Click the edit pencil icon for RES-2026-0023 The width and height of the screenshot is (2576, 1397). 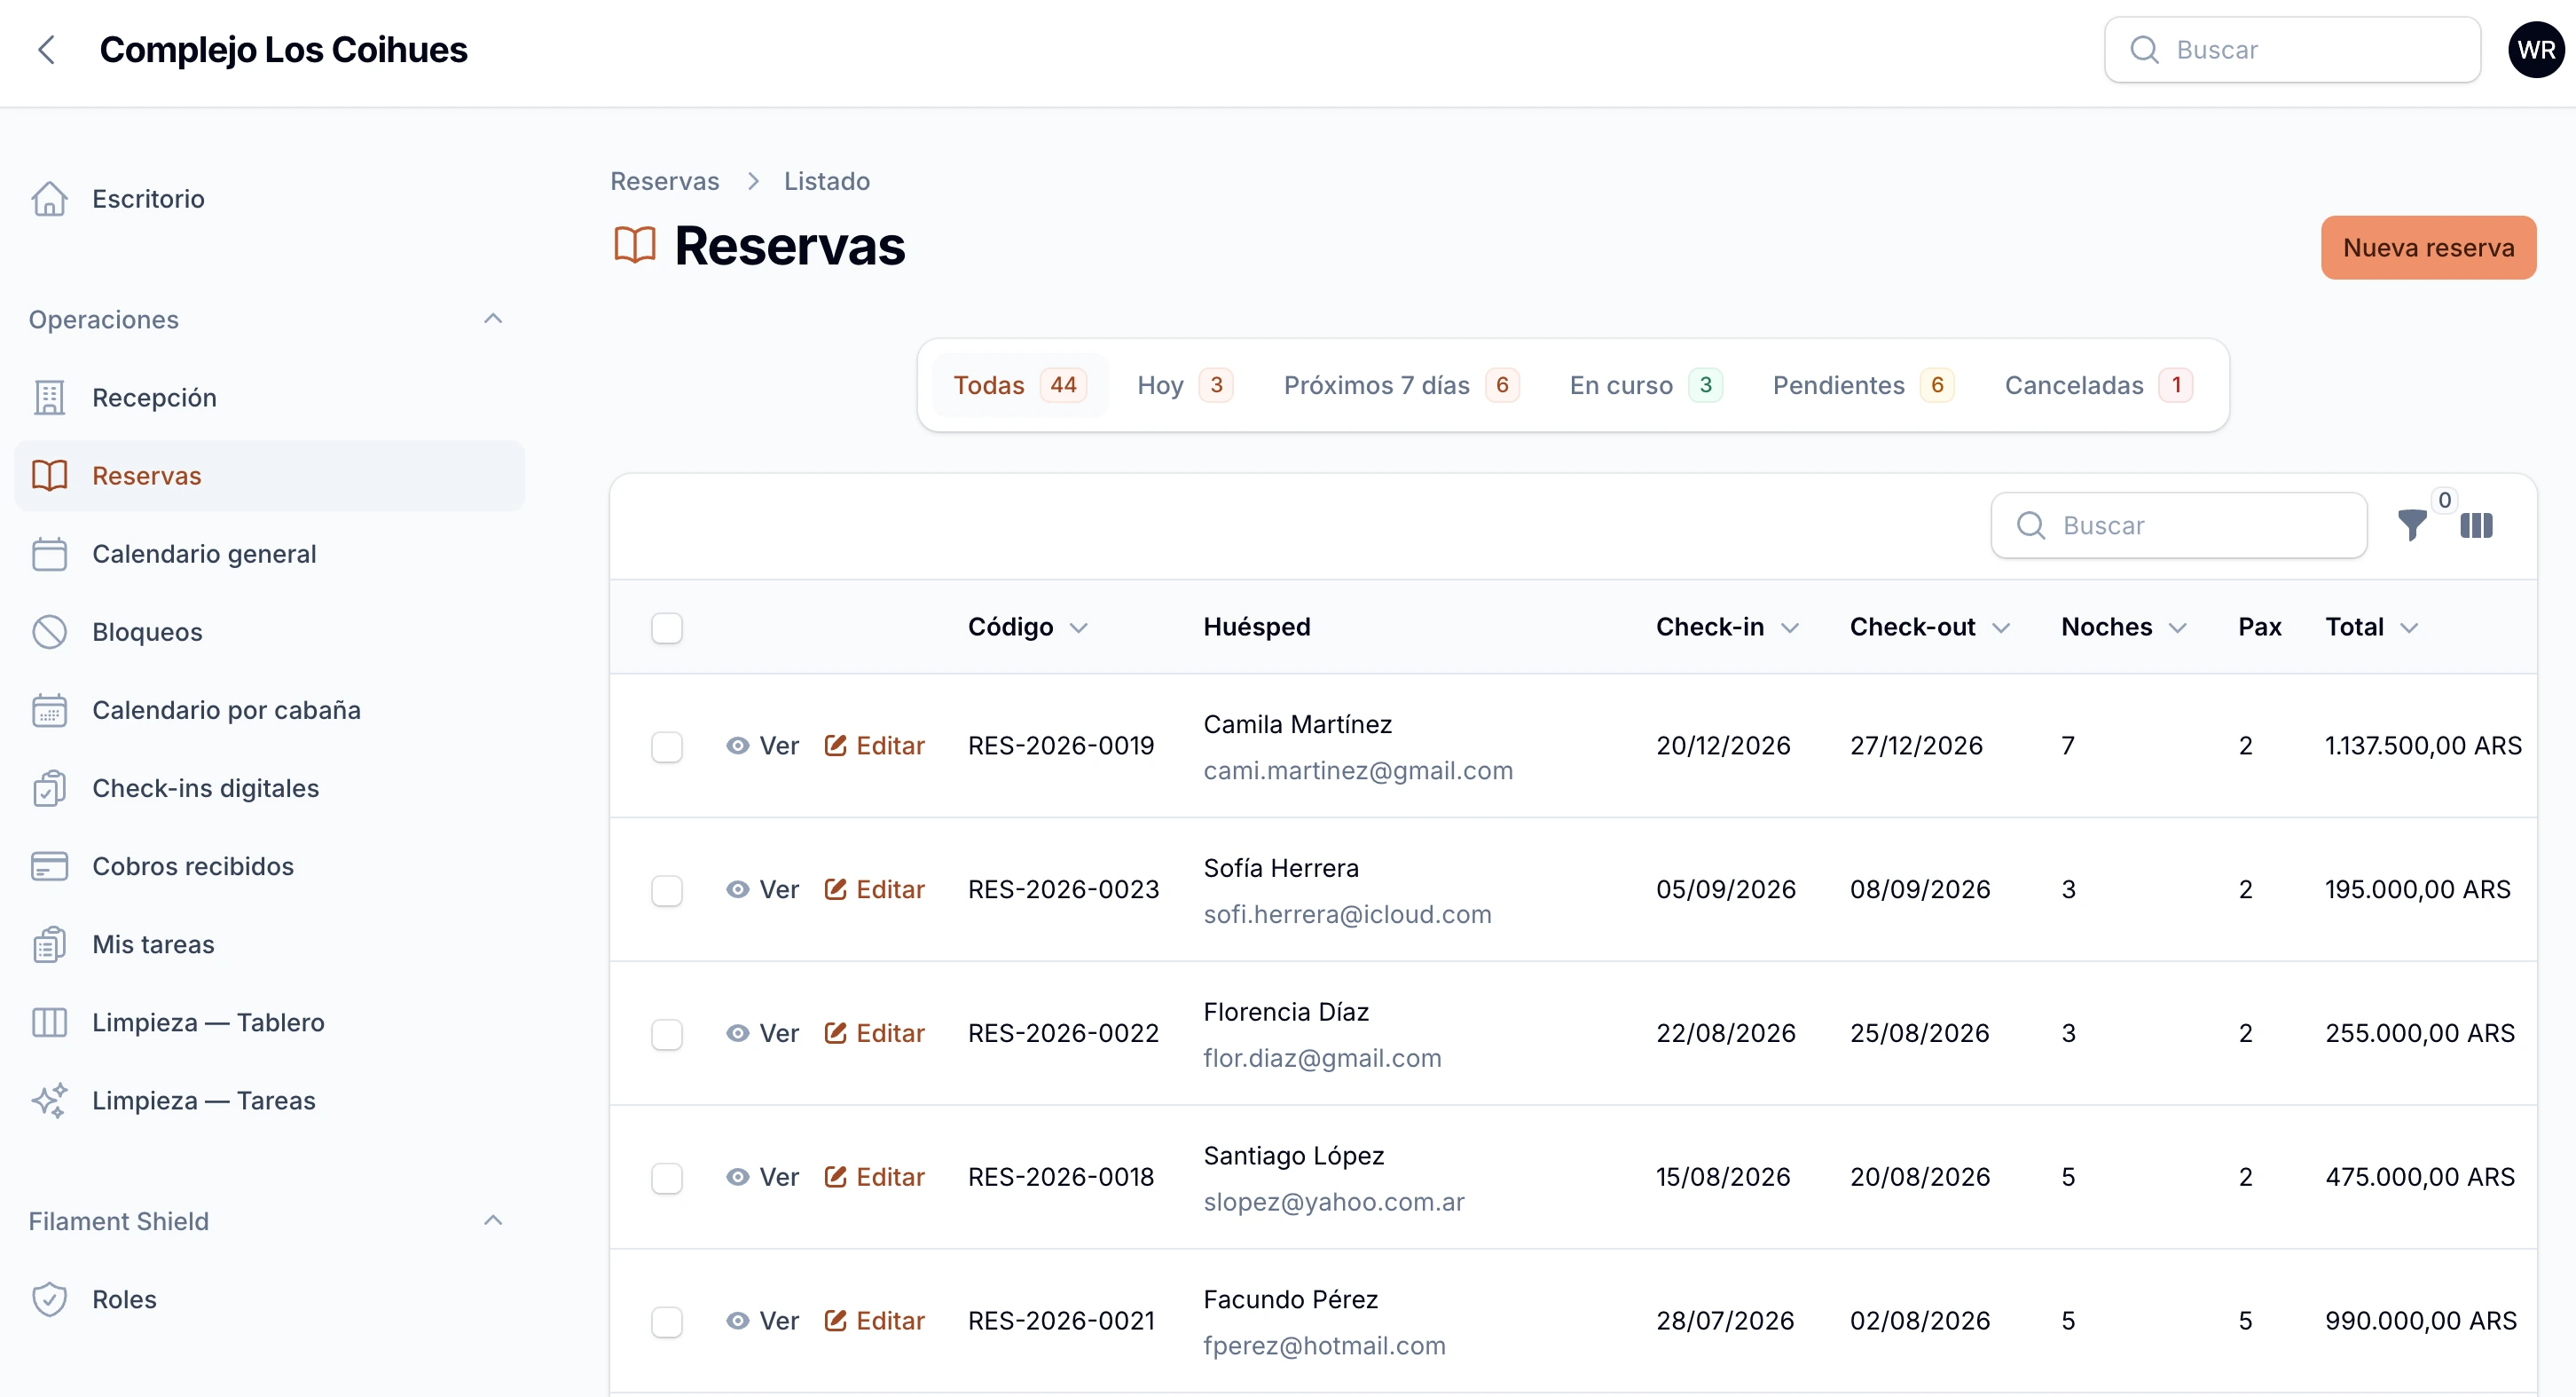click(x=835, y=889)
